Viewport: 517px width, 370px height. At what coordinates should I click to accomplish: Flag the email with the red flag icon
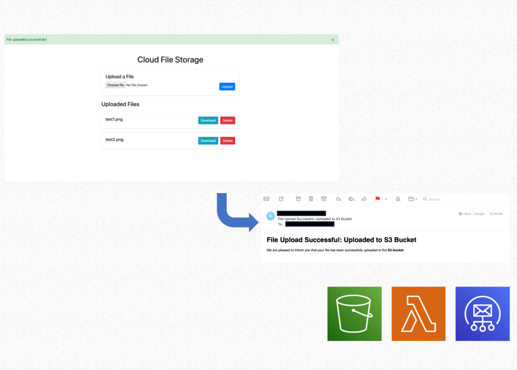(377, 199)
